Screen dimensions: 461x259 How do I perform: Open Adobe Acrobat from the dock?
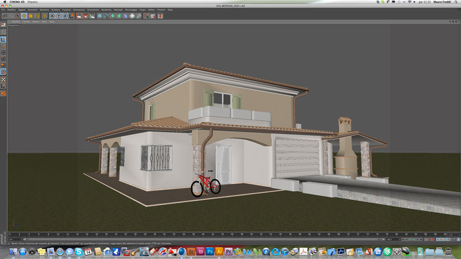click(304, 251)
